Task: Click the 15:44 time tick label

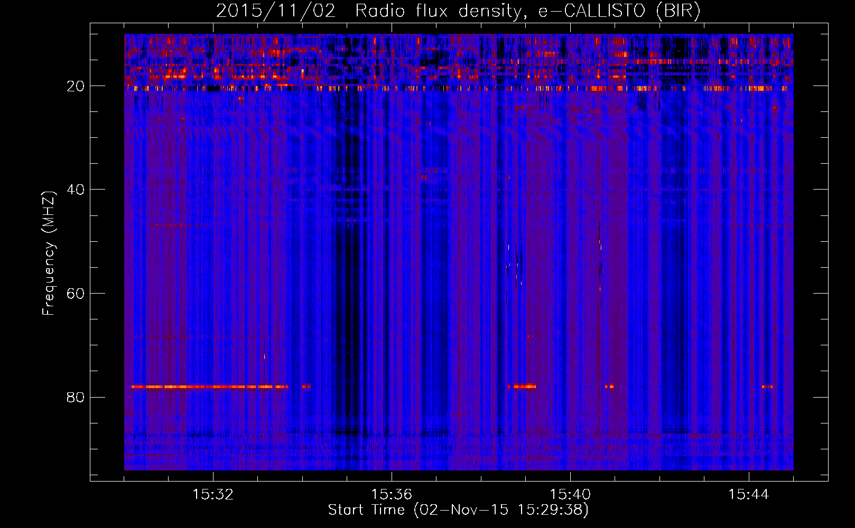Action: coord(749,495)
